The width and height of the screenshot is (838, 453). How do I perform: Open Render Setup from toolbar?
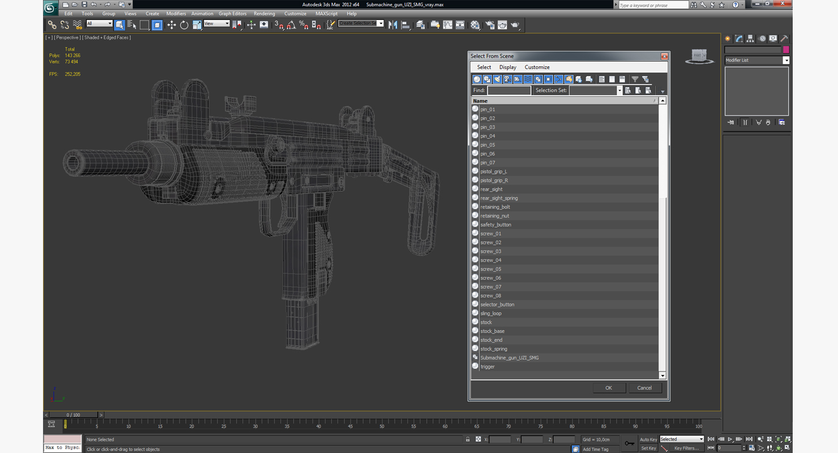click(489, 25)
